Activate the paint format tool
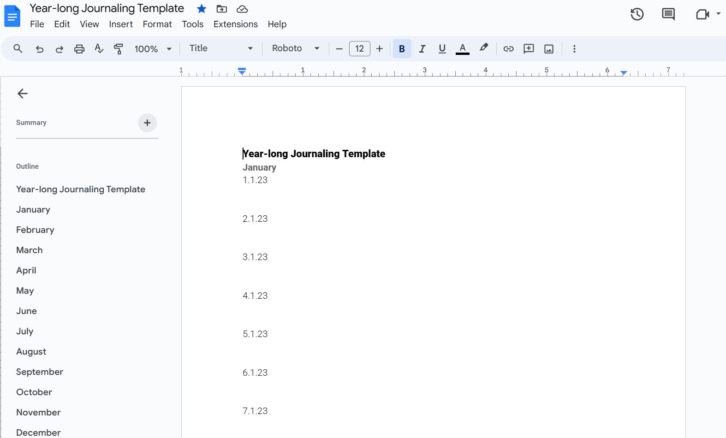This screenshot has width=726, height=438. (119, 49)
